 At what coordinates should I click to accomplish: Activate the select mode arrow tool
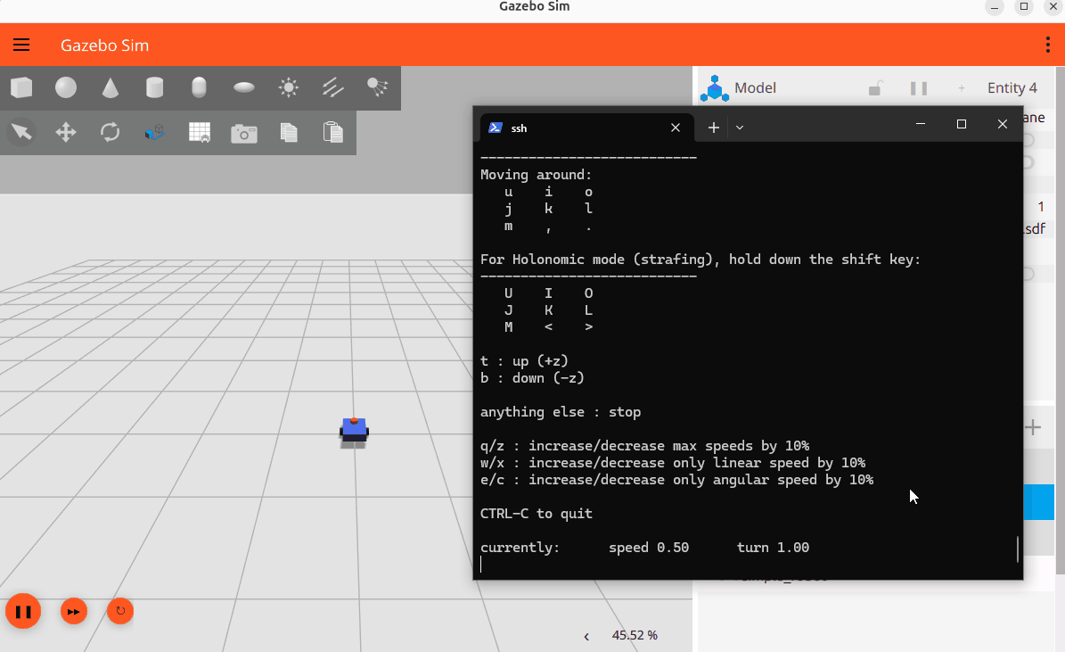(x=21, y=132)
